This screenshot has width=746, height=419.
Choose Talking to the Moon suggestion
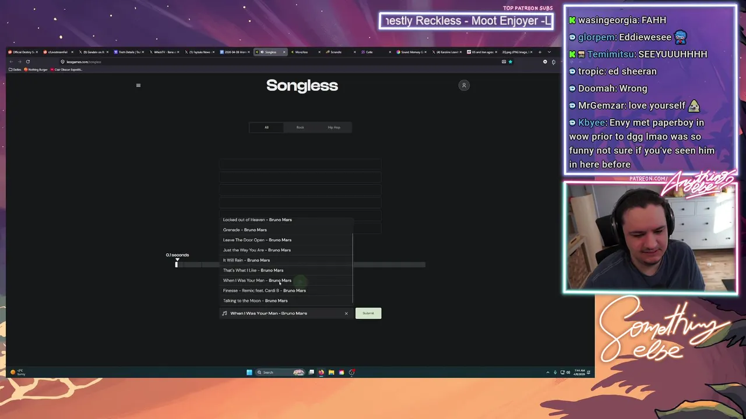pos(286,301)
